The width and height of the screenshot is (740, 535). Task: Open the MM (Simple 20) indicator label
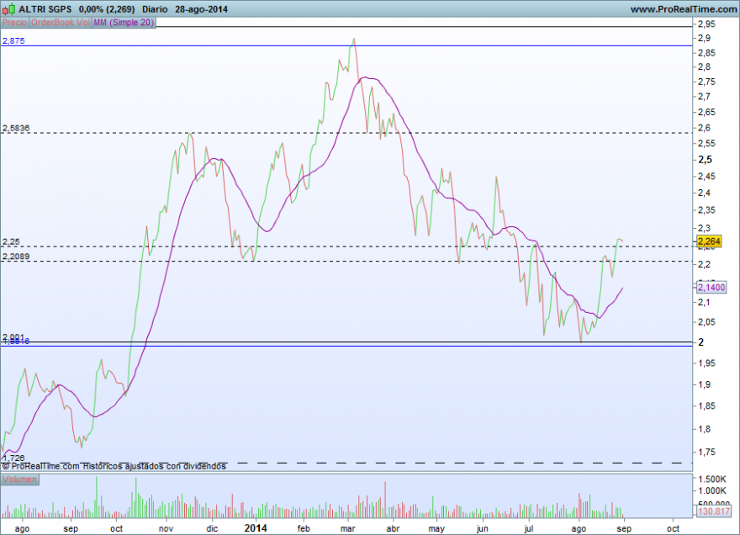pyautogui.click(x=124, y=22)
